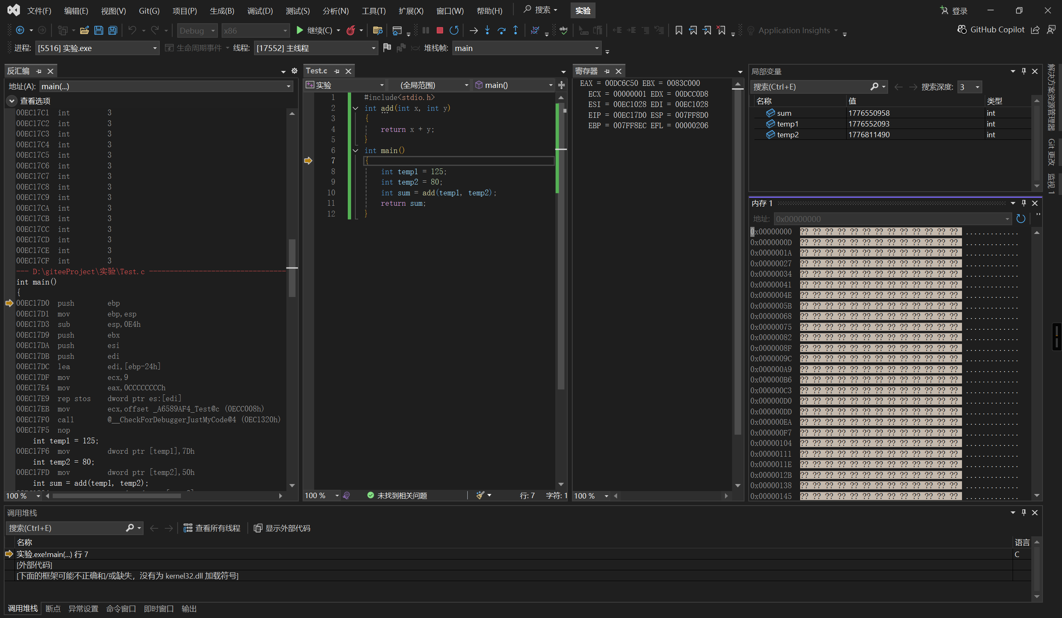
Task: Switch to the 断点 tab
Action: (53, 609)
